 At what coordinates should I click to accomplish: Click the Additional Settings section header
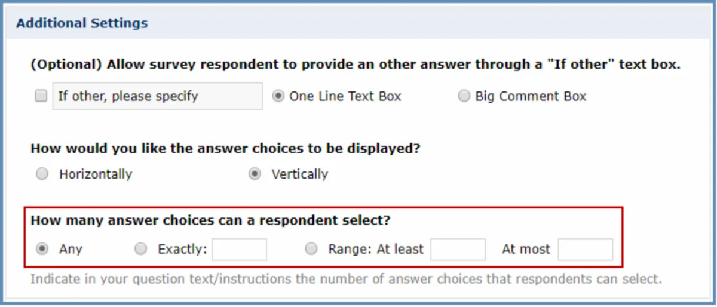82,24
